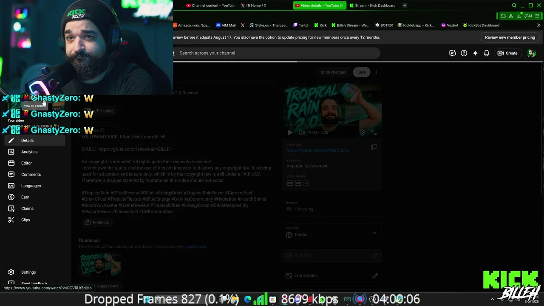Switch to the Home / X browser tab
The width and height of the screenshot is (544, 306).
pyautogui.click(x=253, y=6)
